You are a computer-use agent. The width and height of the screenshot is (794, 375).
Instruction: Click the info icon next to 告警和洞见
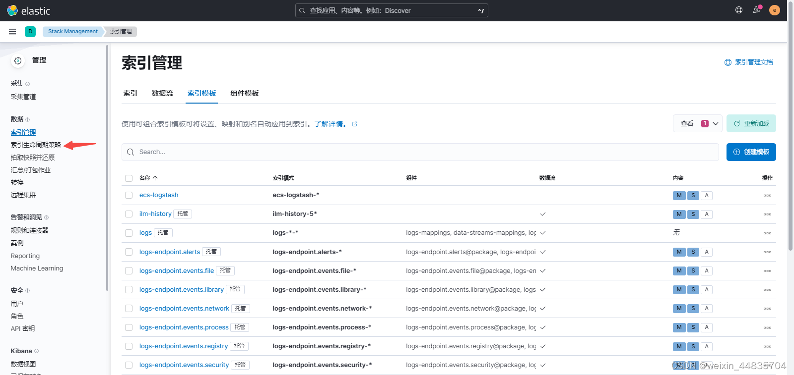pos(46,217)
